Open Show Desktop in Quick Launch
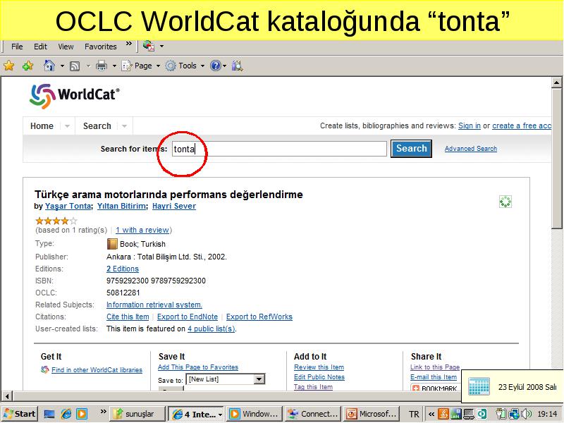This screenshot has height=423, width=564. coord(49,414)
